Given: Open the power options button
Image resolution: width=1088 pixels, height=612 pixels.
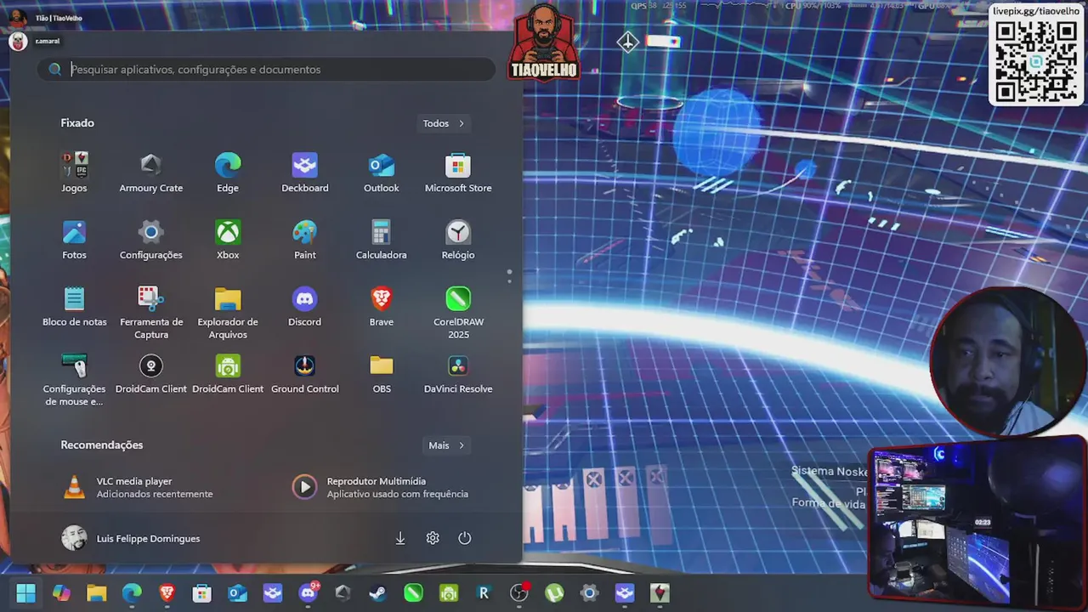Looking at the screenshot, I should [x=464, y=538].
